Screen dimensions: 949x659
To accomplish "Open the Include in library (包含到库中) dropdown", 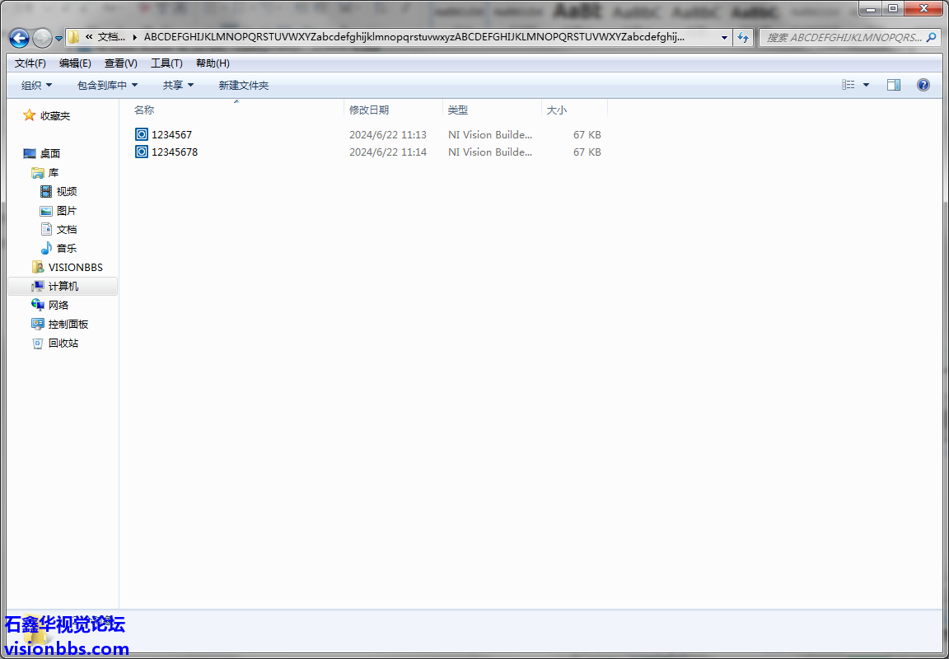I will coord(107,85).
